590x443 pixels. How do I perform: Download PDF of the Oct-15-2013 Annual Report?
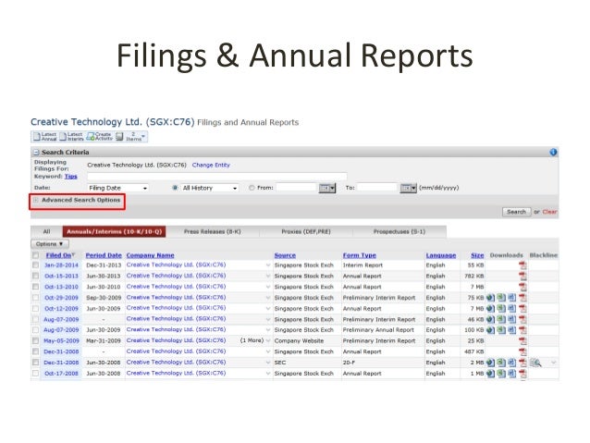[522, 277]
